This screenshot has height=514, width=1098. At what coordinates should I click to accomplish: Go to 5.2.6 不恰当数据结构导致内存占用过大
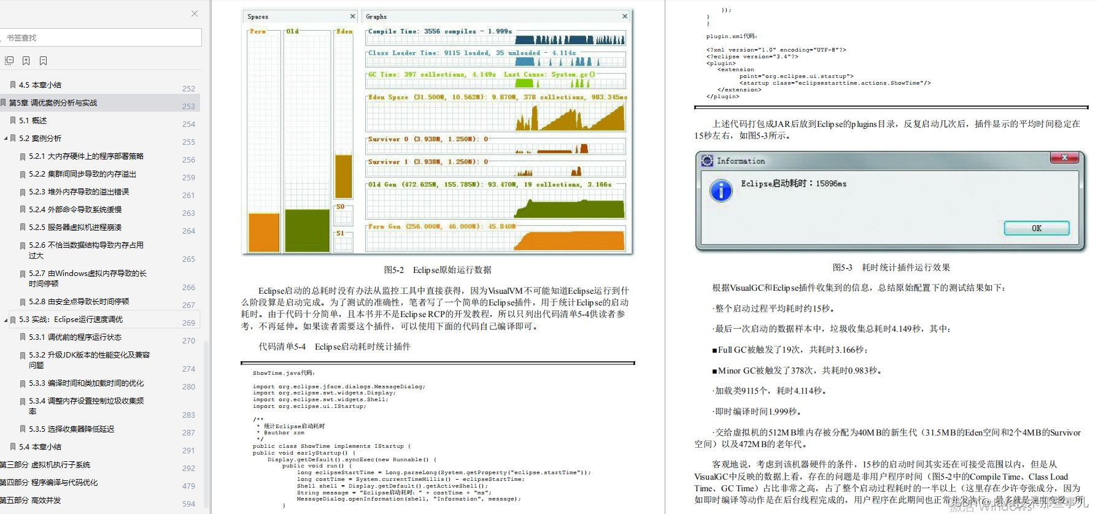click(x=86, y=250)
